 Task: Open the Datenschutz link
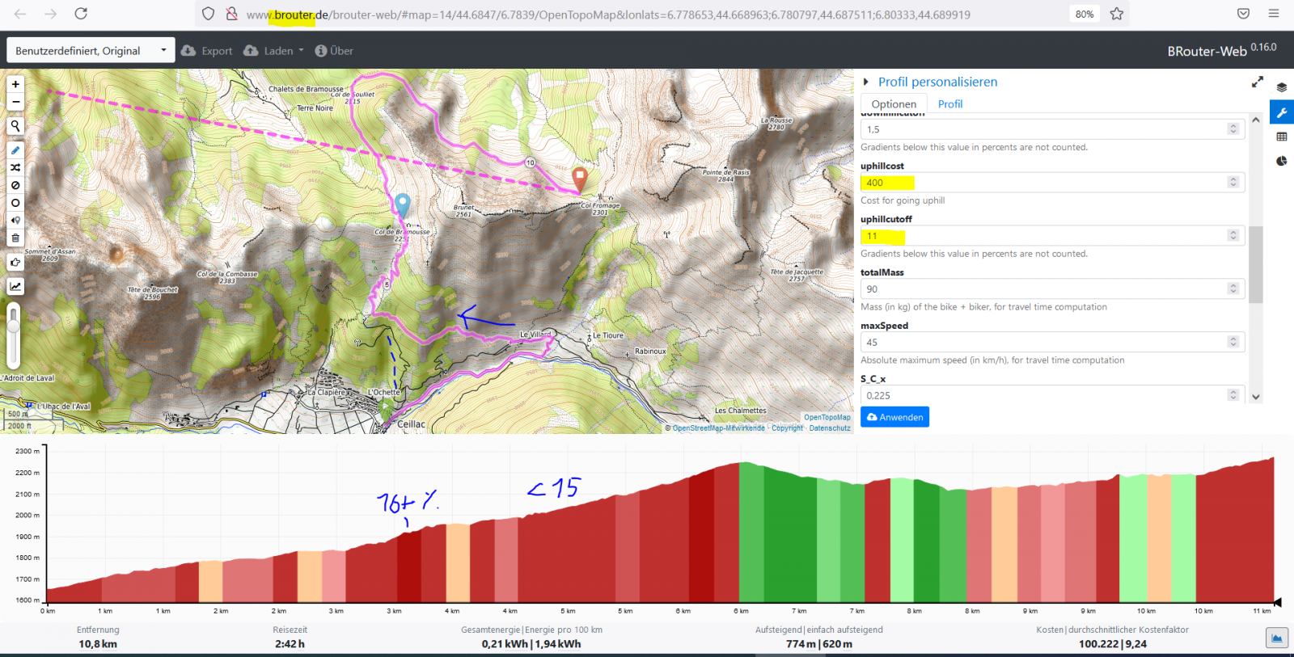830,428
